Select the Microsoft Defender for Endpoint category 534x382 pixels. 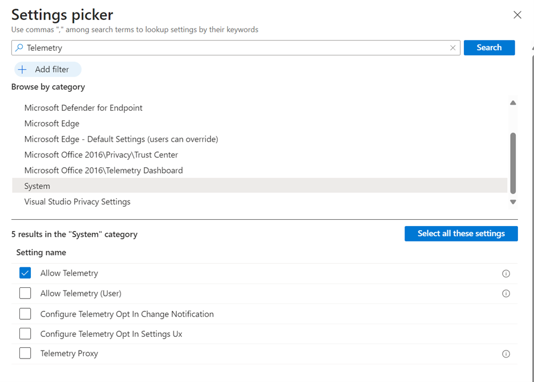coord(83,108)
